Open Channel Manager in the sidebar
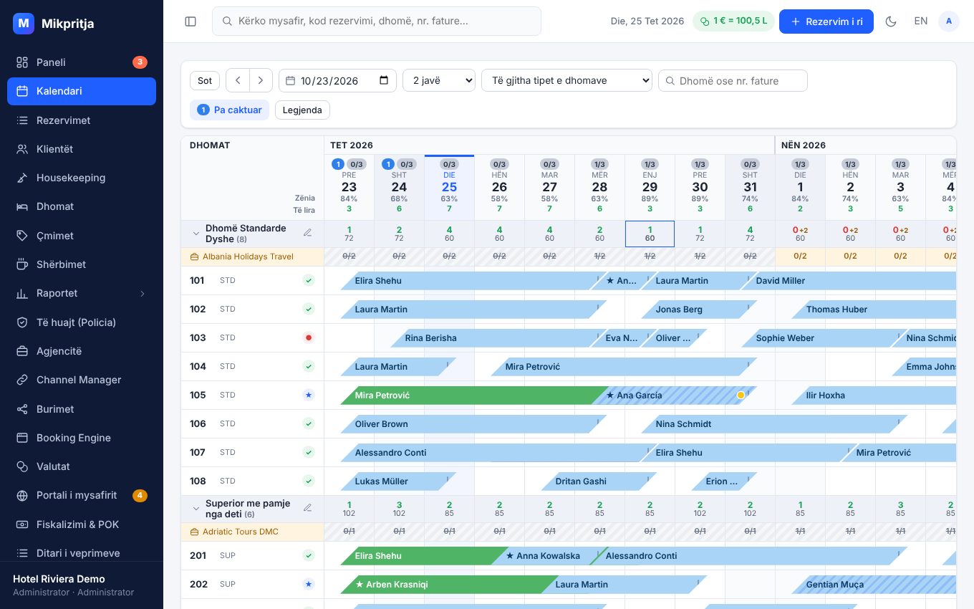The width and height of the screenshot is (974, 609). click(82, 380)
